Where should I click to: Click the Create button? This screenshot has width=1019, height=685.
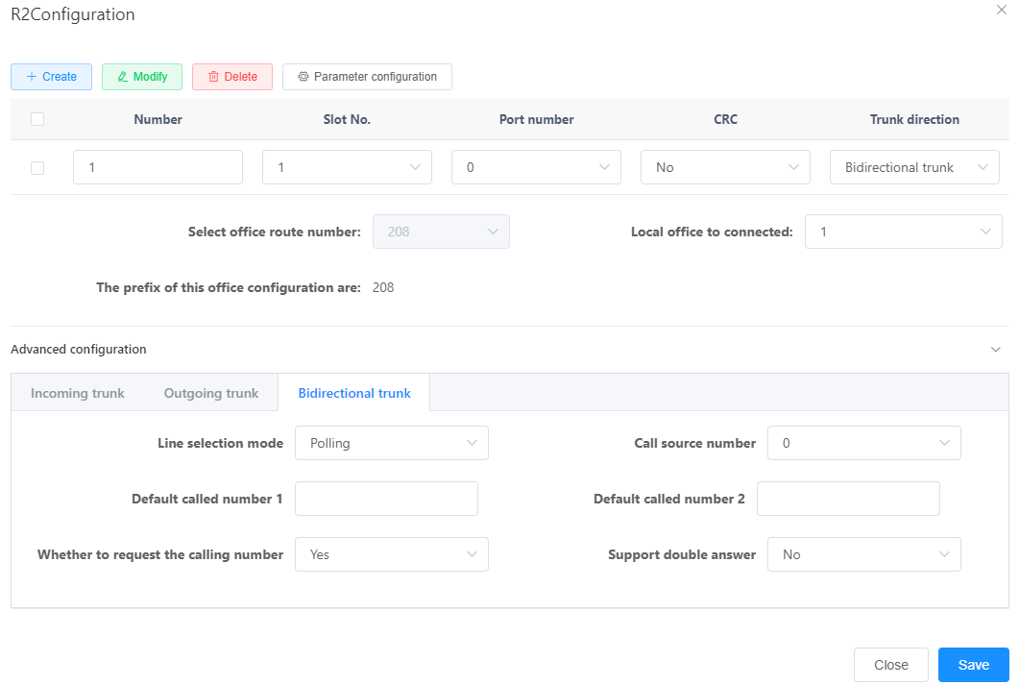click(51, 77)
